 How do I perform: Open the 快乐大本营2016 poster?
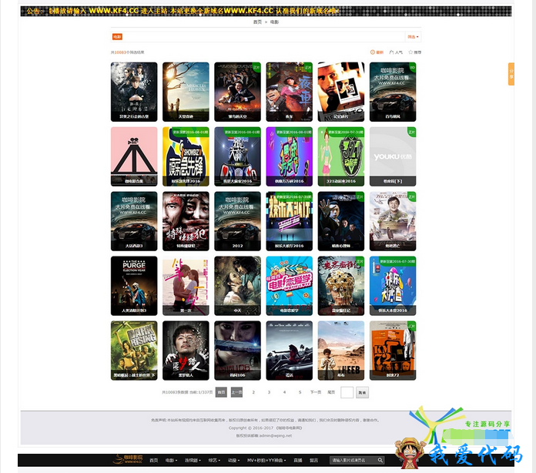393,286
